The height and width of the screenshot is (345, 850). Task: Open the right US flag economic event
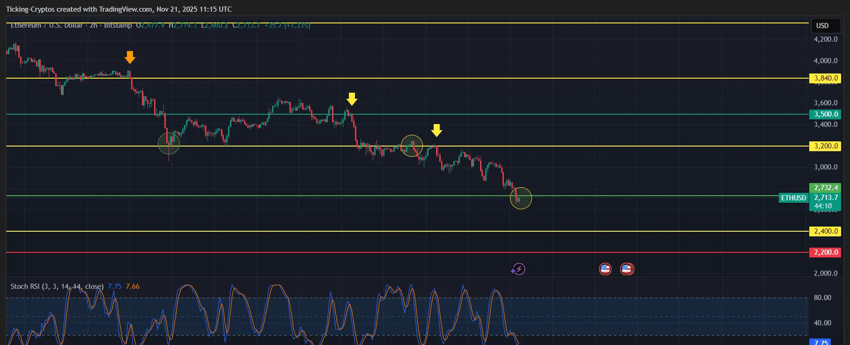point(627,269)
